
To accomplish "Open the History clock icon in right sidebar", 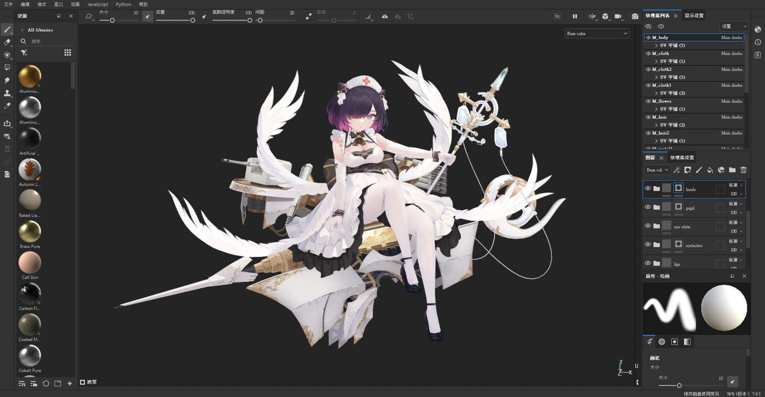I will [758, 42].
